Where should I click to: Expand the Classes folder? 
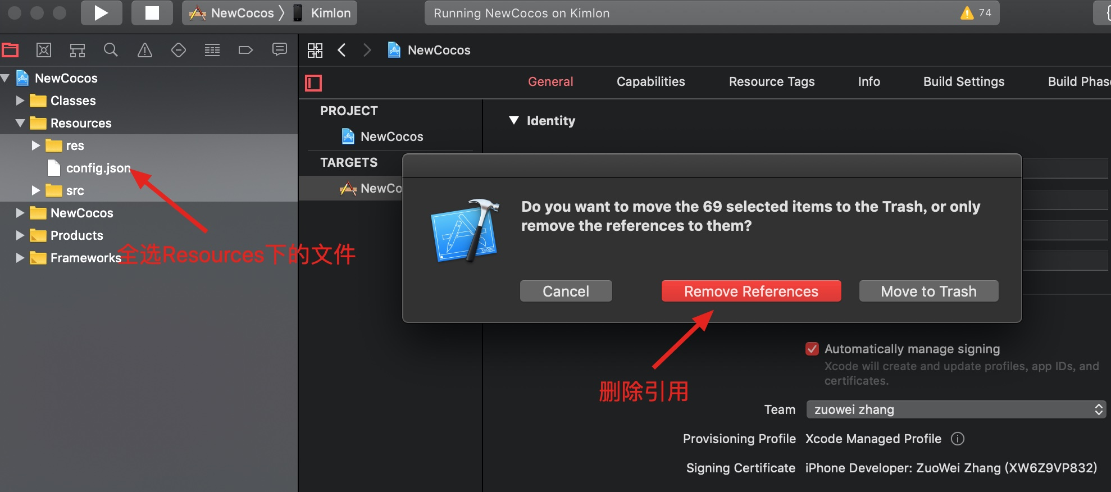pyautogui.click(x=20, y=101)
